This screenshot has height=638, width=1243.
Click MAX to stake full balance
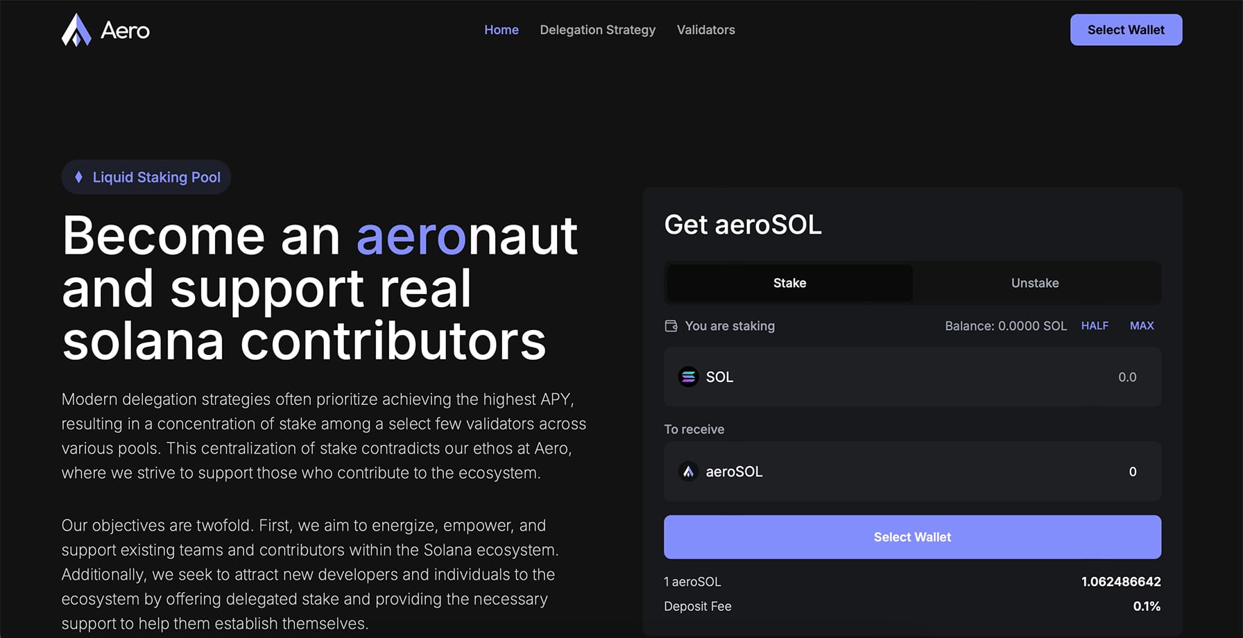(1142, 325)
